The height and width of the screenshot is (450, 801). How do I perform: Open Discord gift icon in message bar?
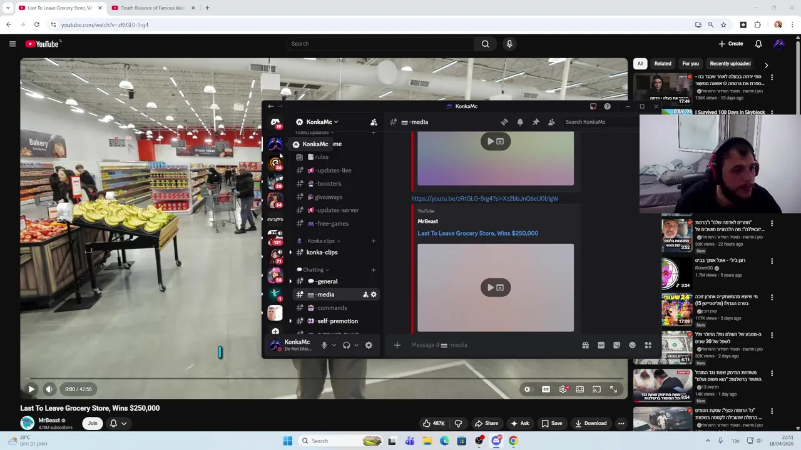coord(585,345)
